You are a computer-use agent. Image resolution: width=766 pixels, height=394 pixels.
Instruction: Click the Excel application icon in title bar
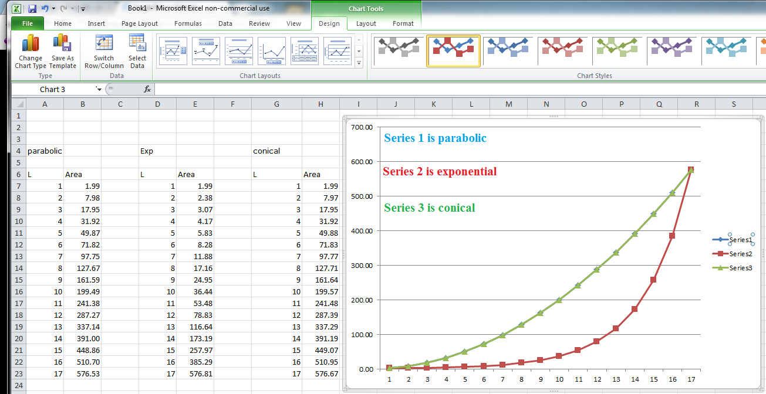16,9
